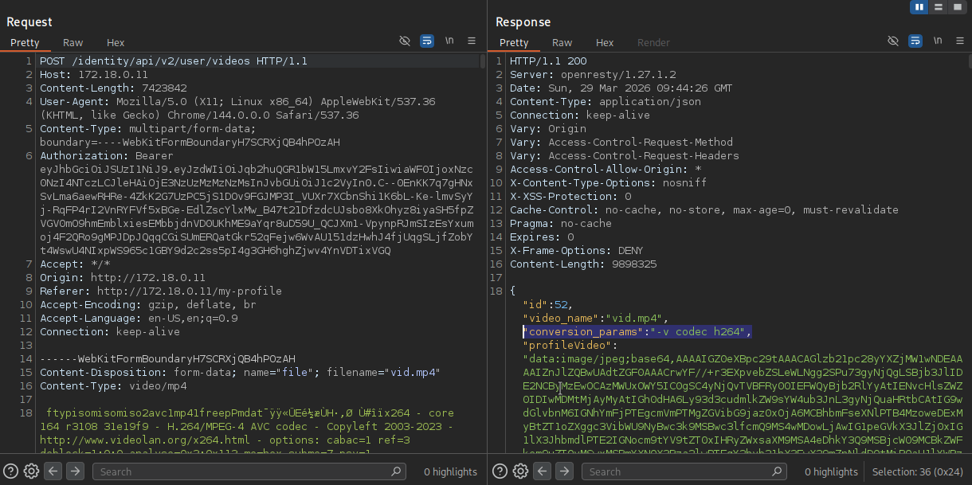
Task: Toggle hide non-printable chars icon in Response panel
Action: coord(893,41)
